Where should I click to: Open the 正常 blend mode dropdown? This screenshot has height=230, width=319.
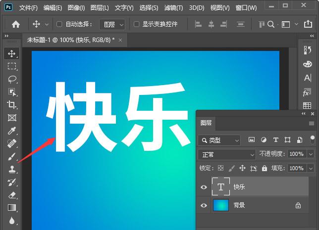(227, 155)
